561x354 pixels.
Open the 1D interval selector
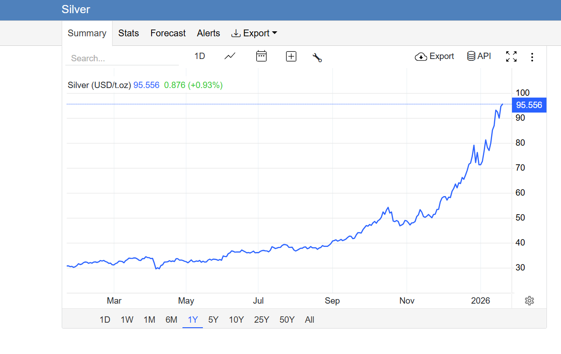[x=200, y=56]
